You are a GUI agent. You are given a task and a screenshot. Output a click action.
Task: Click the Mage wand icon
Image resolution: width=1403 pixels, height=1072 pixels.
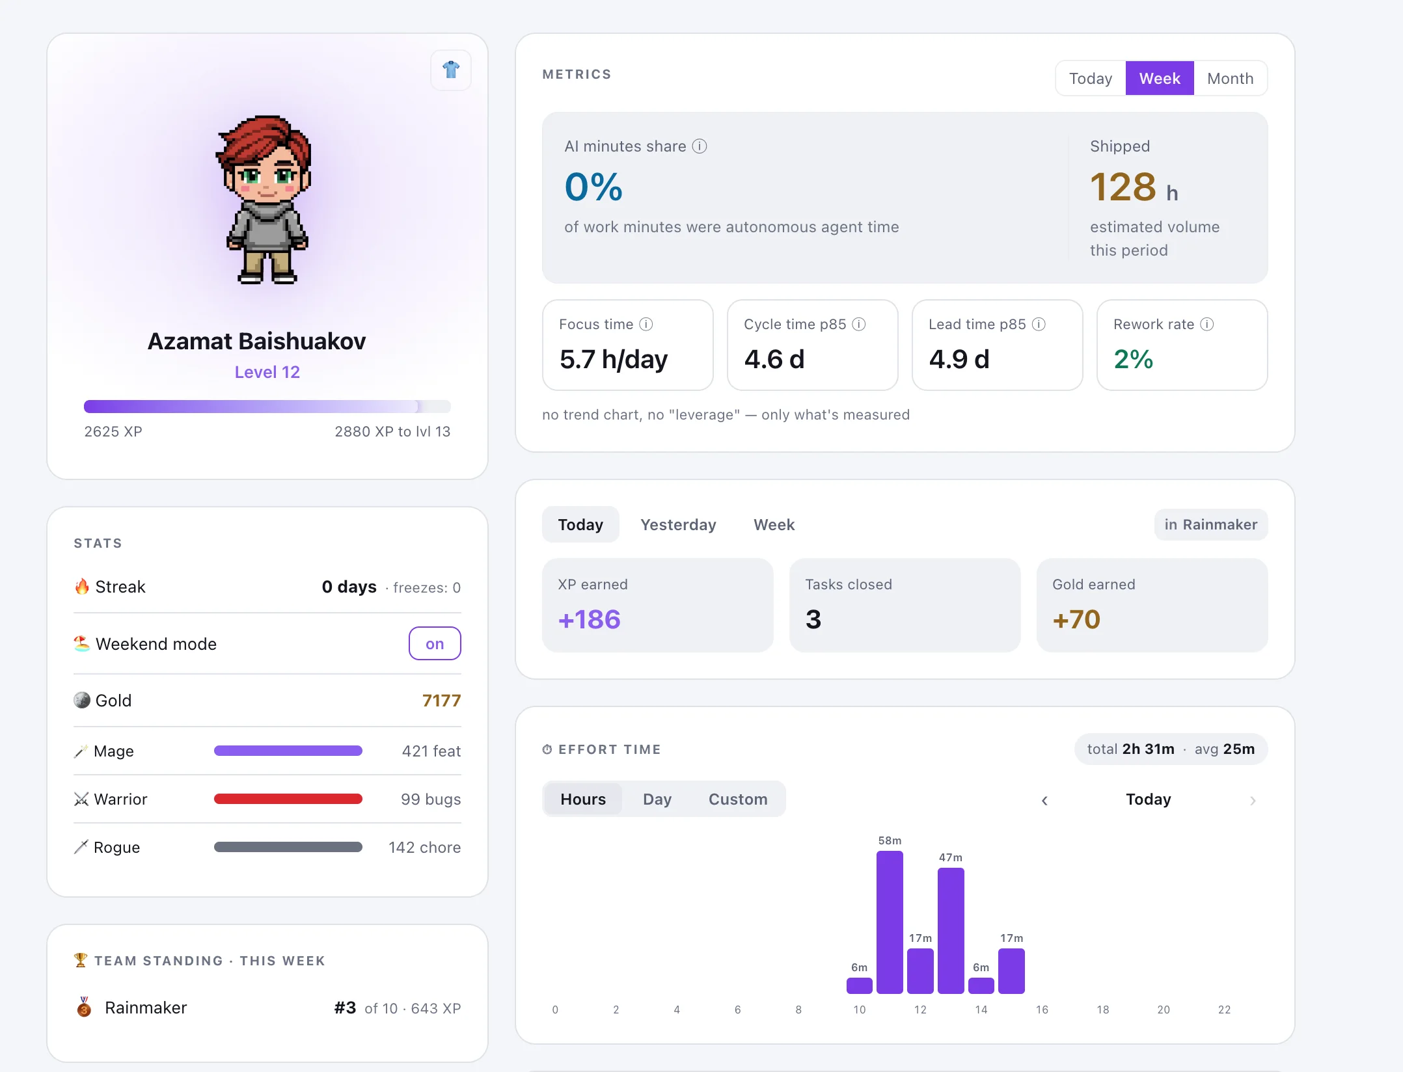(81, 751)
